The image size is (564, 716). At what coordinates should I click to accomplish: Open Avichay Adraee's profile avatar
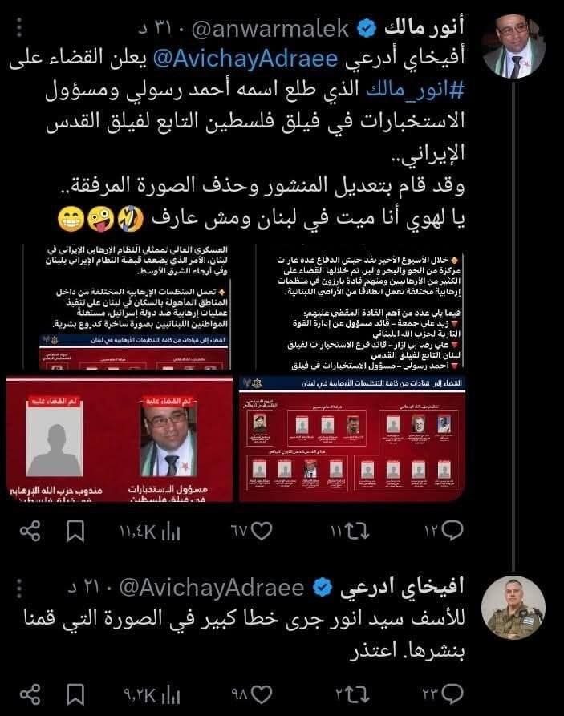click(x=513, y=607)
